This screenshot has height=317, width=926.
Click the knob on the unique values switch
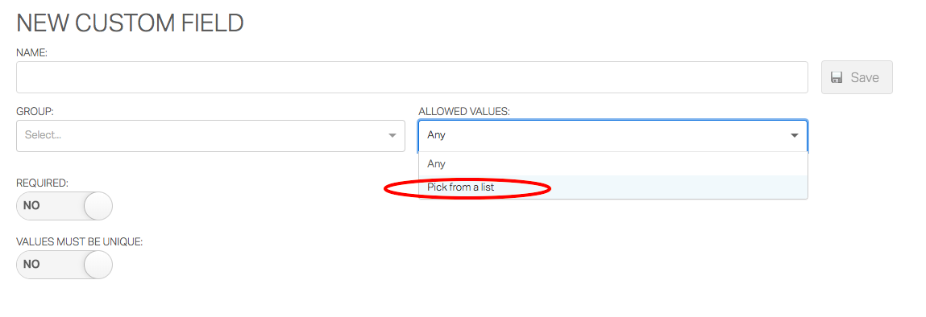pyautogui.click(x=98, y=265)
